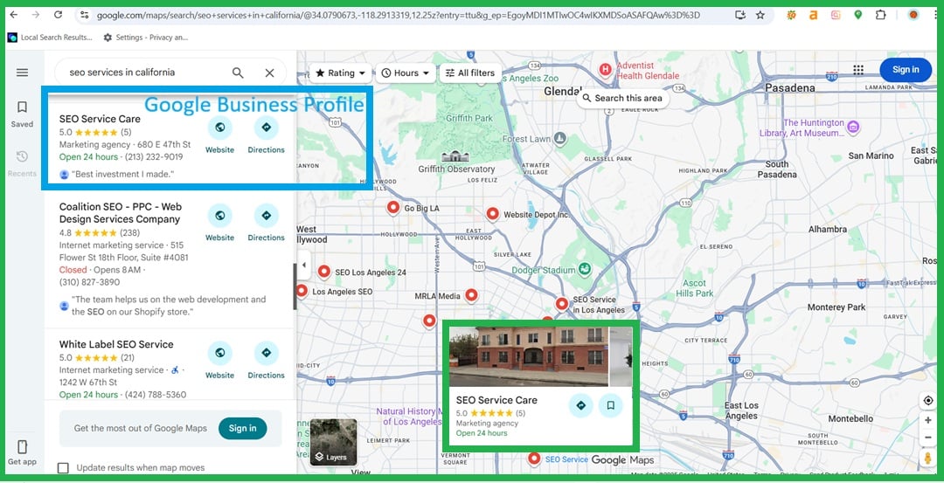Select the SEO Los Angeles 24 pin

324,272
